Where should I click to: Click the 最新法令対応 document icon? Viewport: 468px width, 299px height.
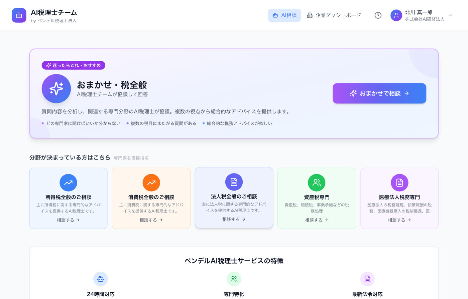click(367, 279)
